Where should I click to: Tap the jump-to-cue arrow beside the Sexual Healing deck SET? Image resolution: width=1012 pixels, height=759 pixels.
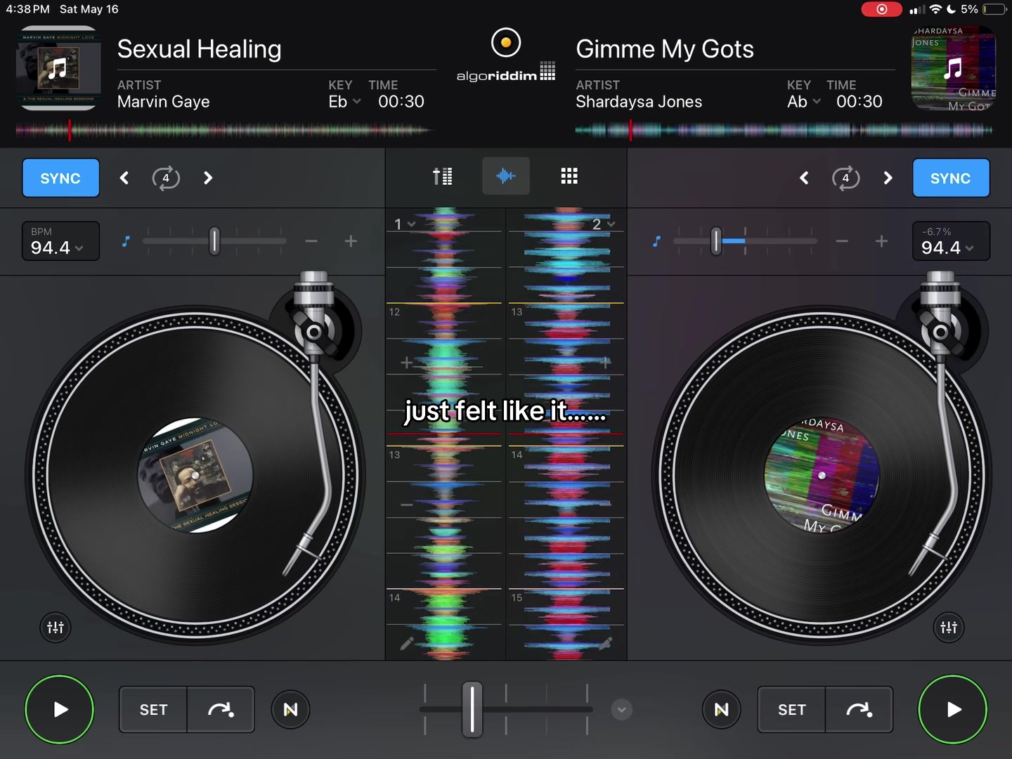(221, 710)
